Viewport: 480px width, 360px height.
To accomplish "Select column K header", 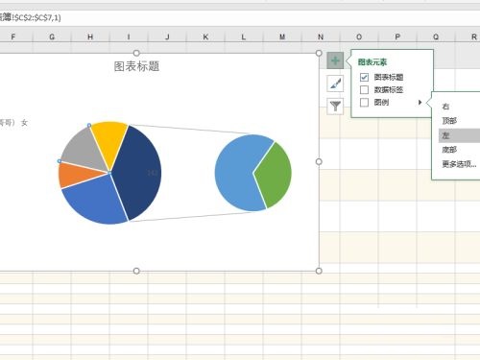I will tap(205, 36).
